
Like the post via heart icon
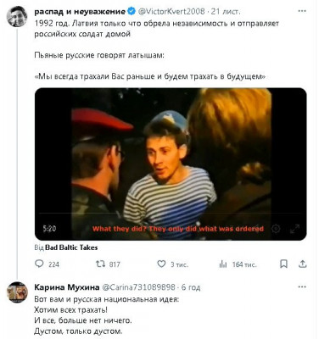pyautogui.click(x=161, y=264)
